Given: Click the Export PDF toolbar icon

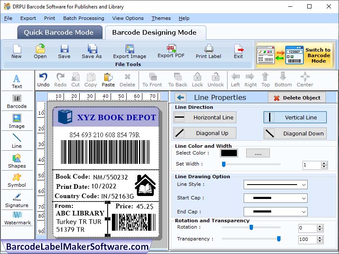Looking at the screenshot, I should click(x=169, y=52).
